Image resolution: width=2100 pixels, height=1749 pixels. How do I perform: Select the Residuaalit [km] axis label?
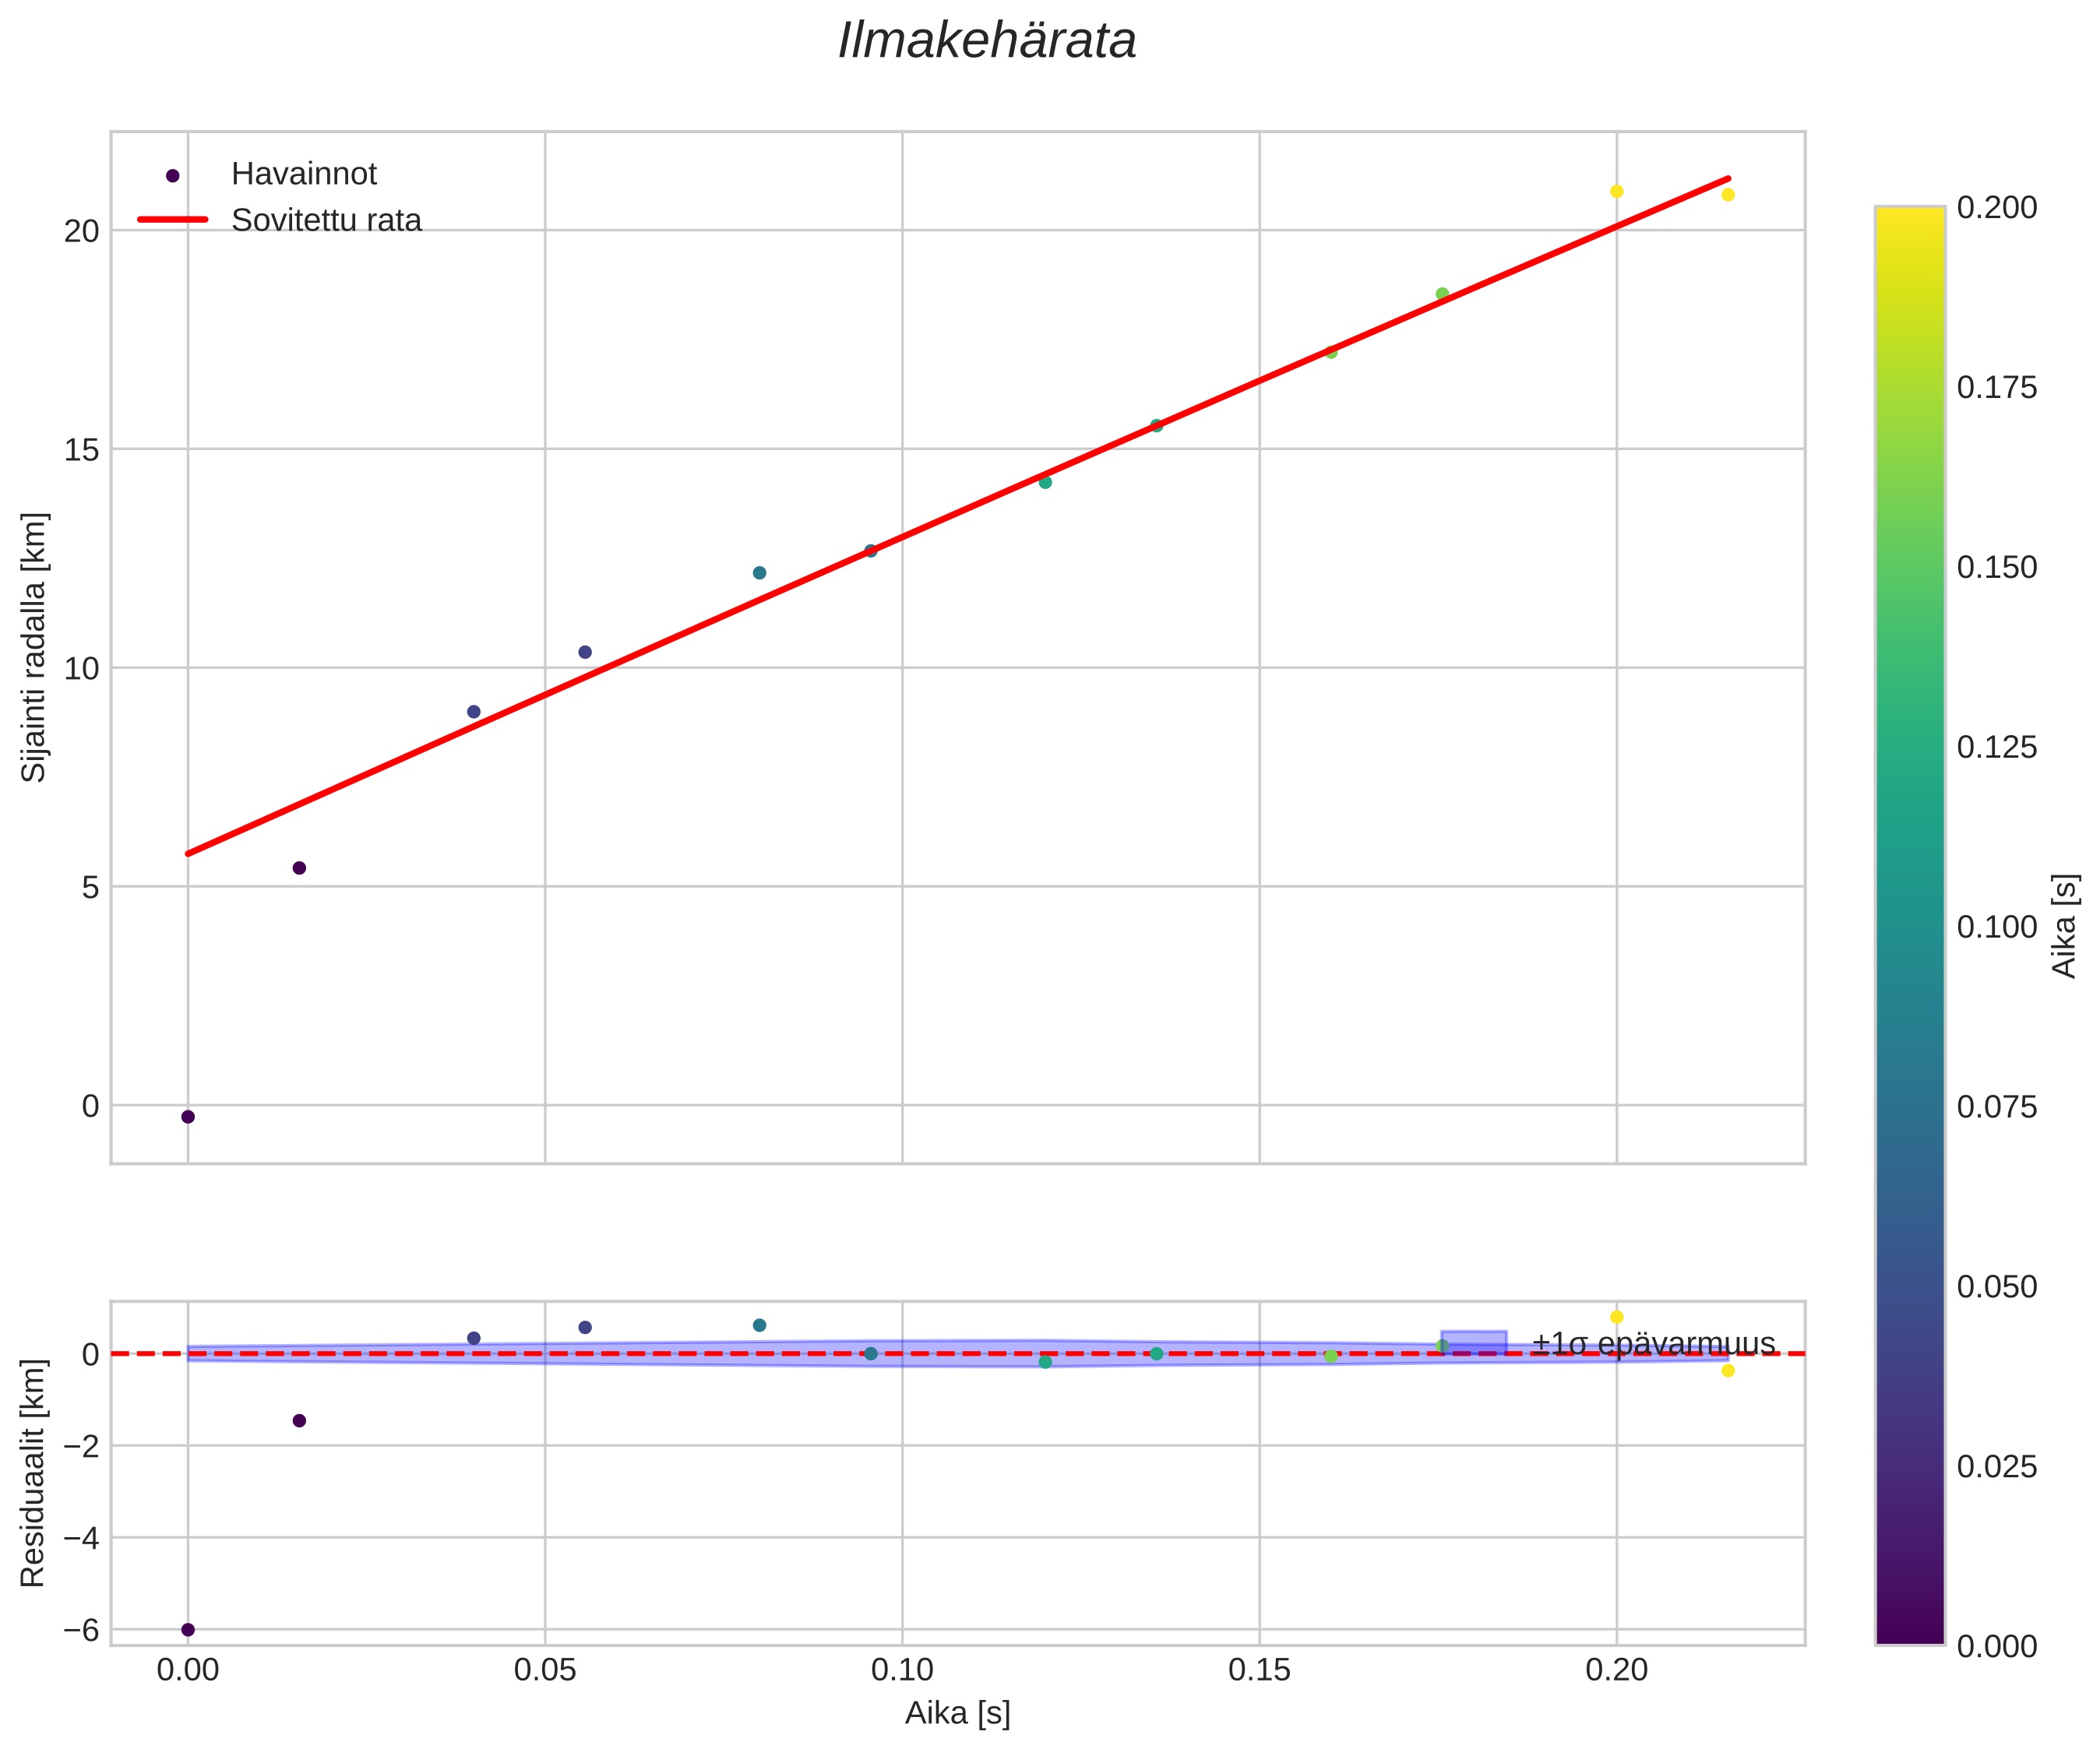tap(33, 1473)
